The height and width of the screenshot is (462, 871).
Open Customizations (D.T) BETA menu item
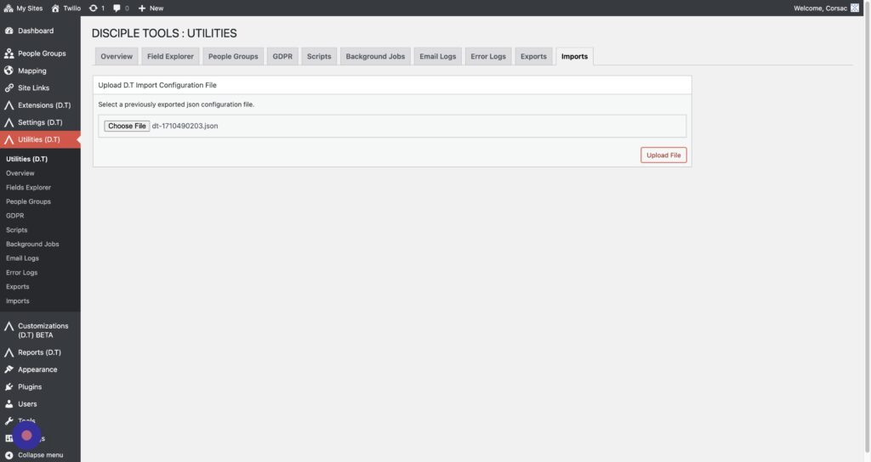pos(43,330)
